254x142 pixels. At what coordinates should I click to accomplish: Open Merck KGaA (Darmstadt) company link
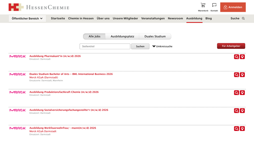point(44,77)
